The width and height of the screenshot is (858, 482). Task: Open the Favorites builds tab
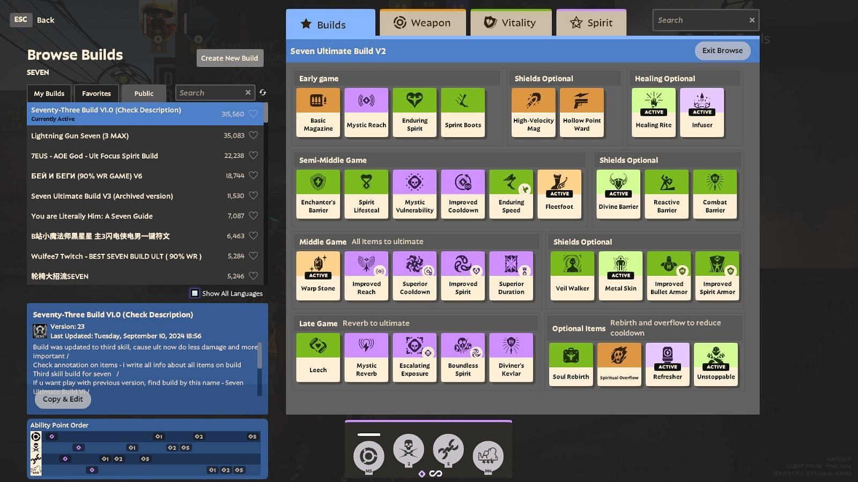(x=97, y=93)
